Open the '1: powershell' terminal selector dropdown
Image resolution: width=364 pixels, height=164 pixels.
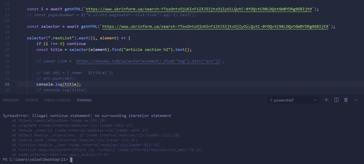pos(293,100)
